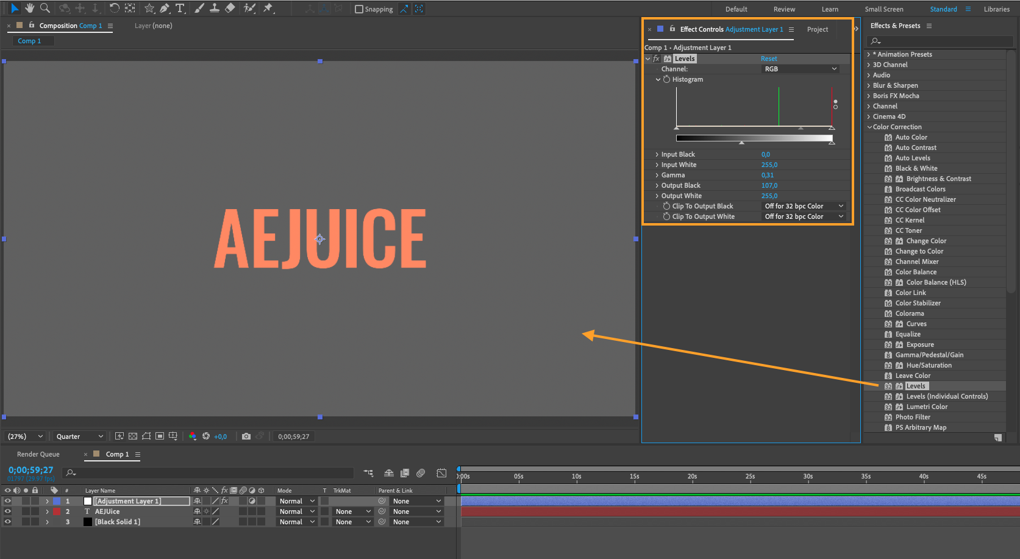Open the Channel RGB dropdown
Screen dimensions: 1020x559
coord(801,69)
